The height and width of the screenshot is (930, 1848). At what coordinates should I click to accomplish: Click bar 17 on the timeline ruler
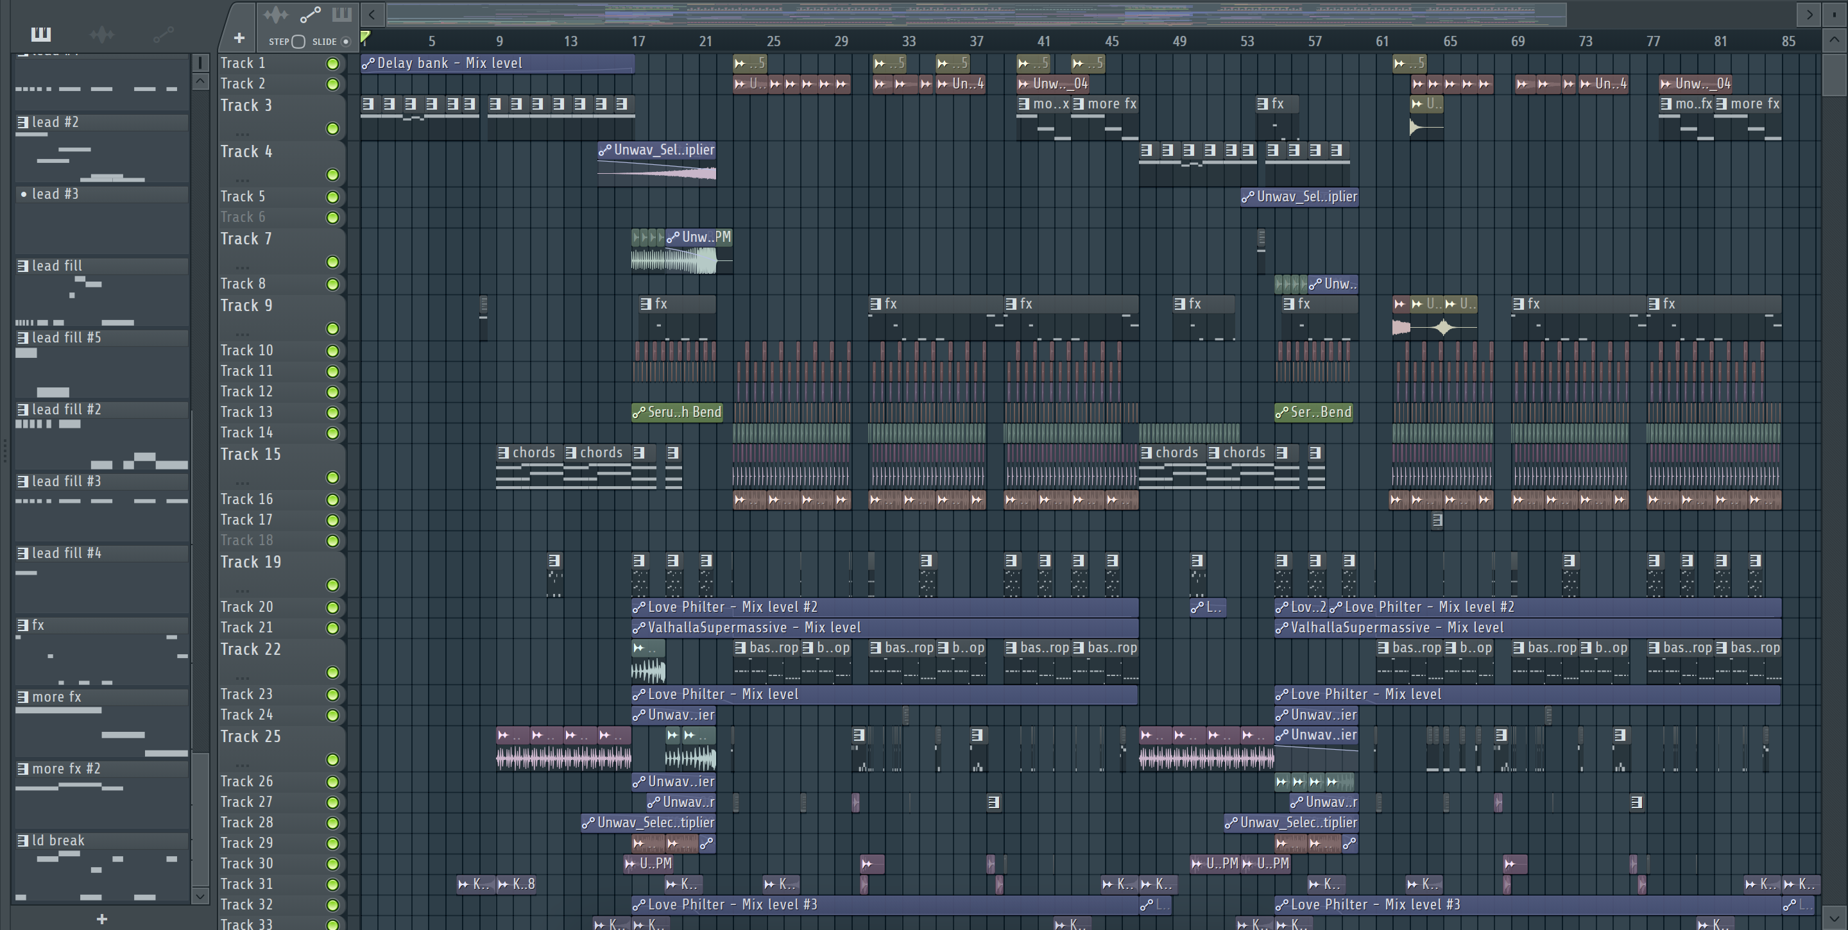point(638,42)
